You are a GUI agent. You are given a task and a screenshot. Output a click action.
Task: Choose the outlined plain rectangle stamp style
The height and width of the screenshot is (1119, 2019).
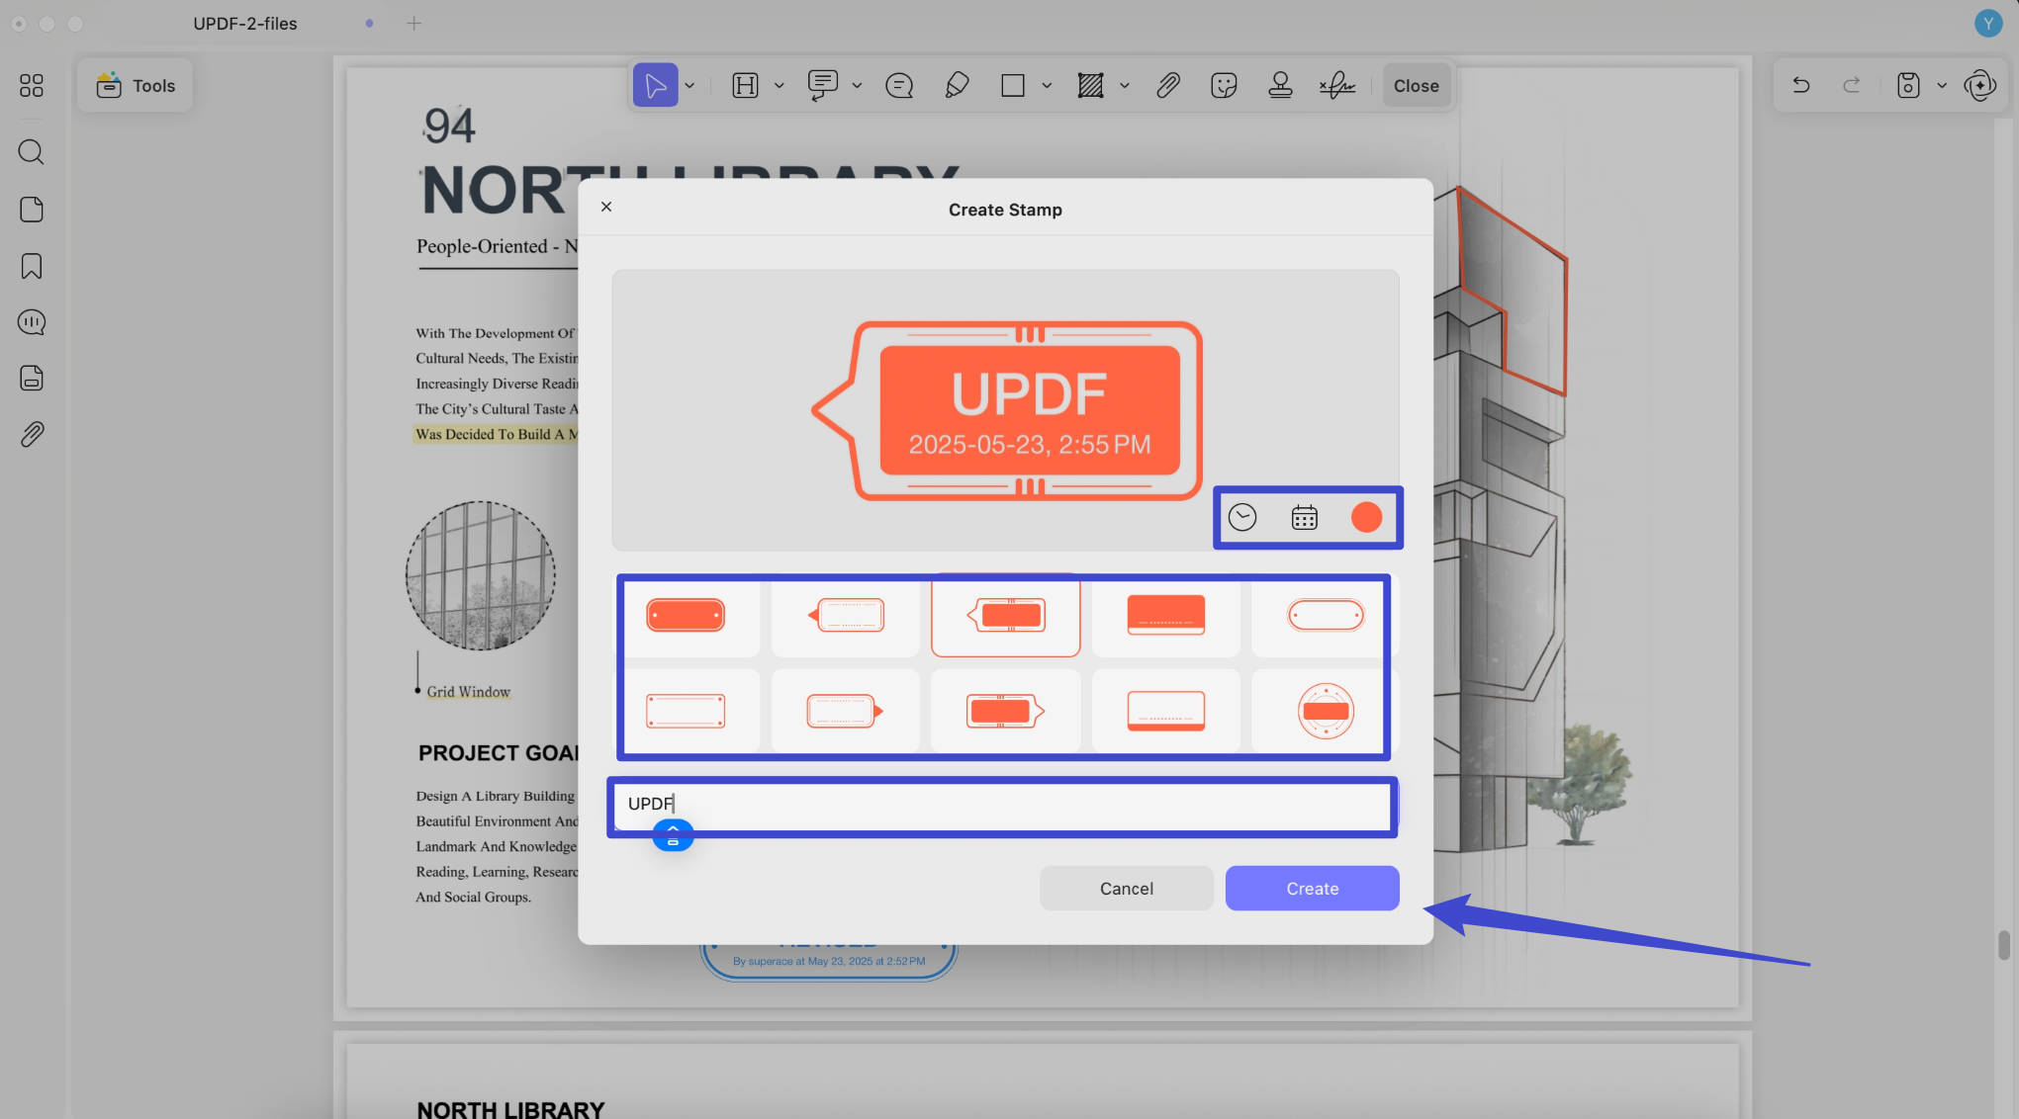[x=686, y=711]
